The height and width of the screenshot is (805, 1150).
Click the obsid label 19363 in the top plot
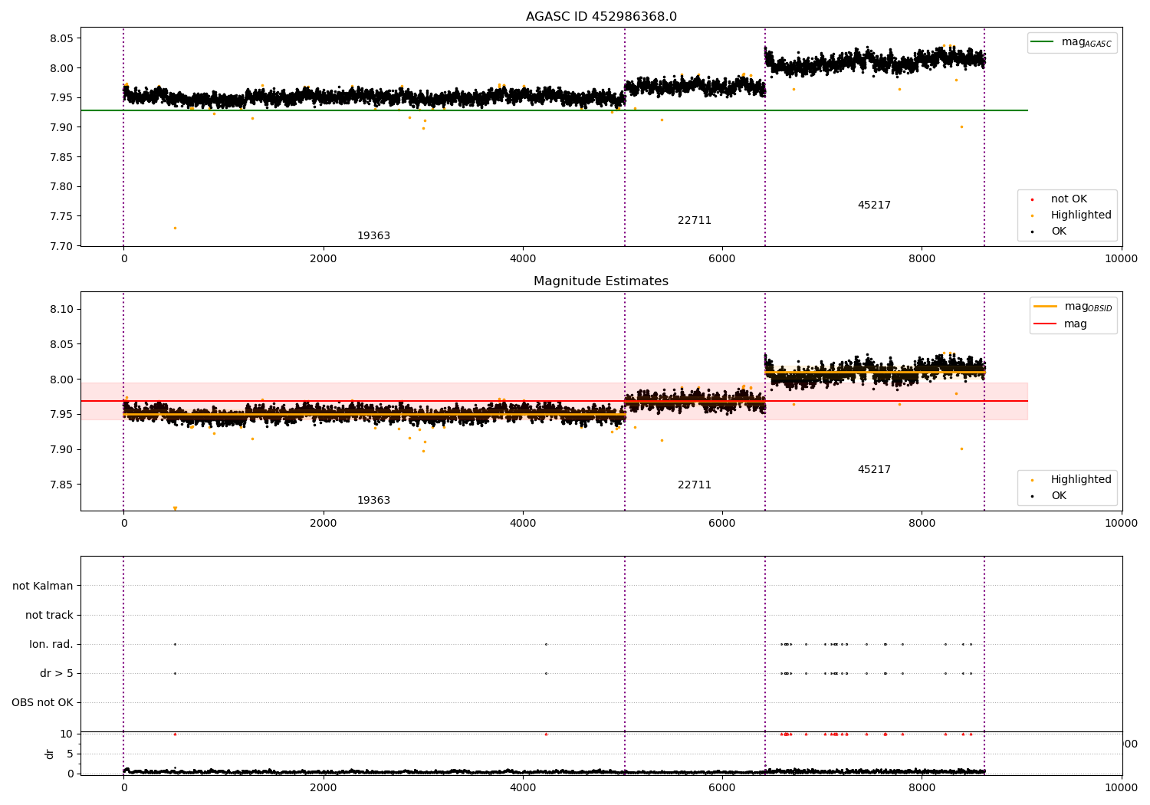click(373, 236)
